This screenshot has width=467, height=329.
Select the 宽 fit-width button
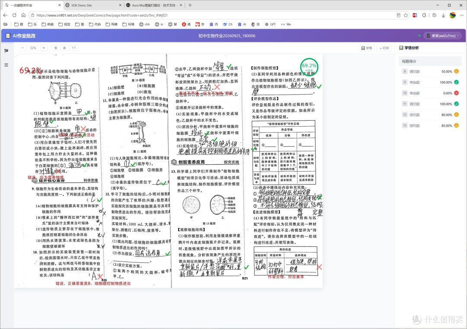coord(55,48)
